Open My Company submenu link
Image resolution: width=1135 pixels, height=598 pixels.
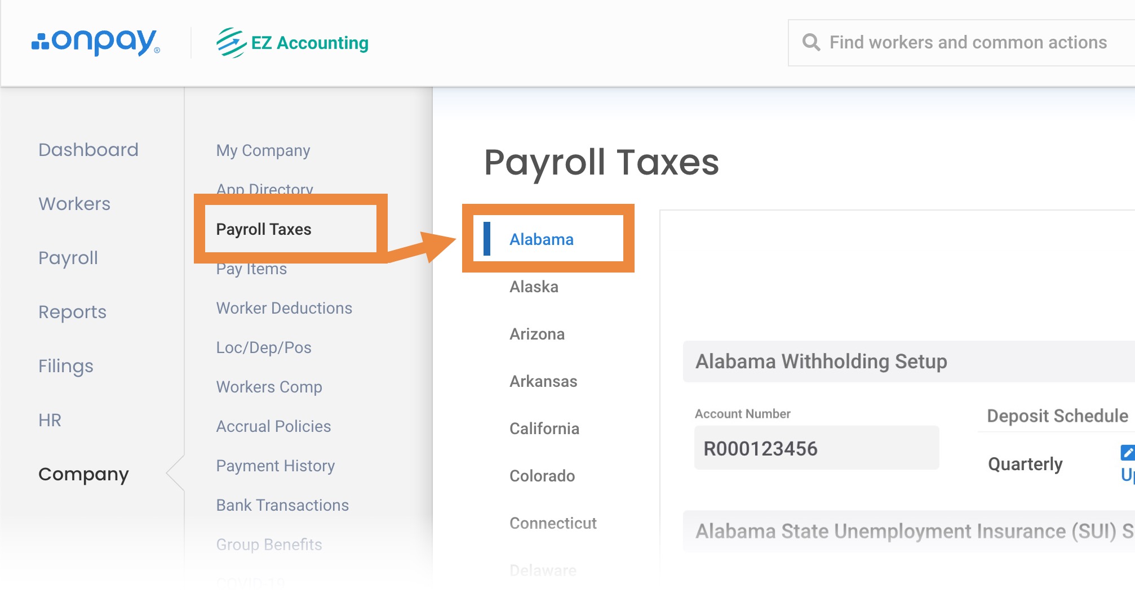[263, 150]
